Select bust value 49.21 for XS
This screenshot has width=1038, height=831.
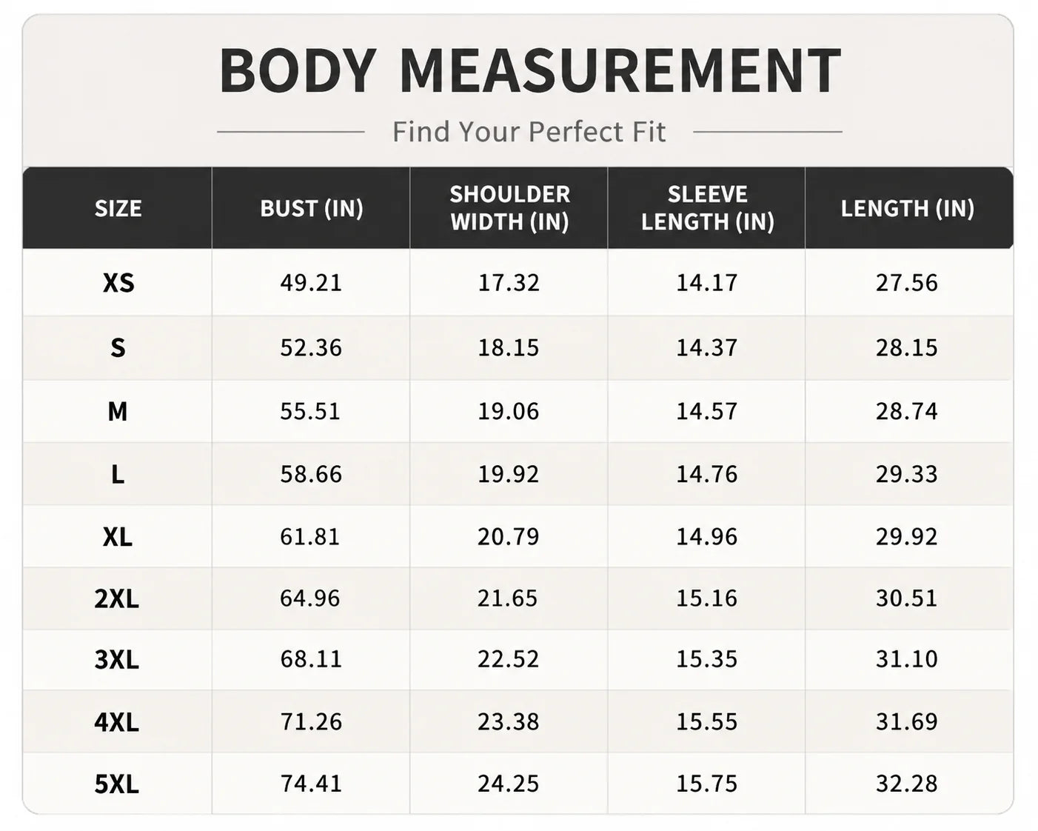click(x=311, y=282)
